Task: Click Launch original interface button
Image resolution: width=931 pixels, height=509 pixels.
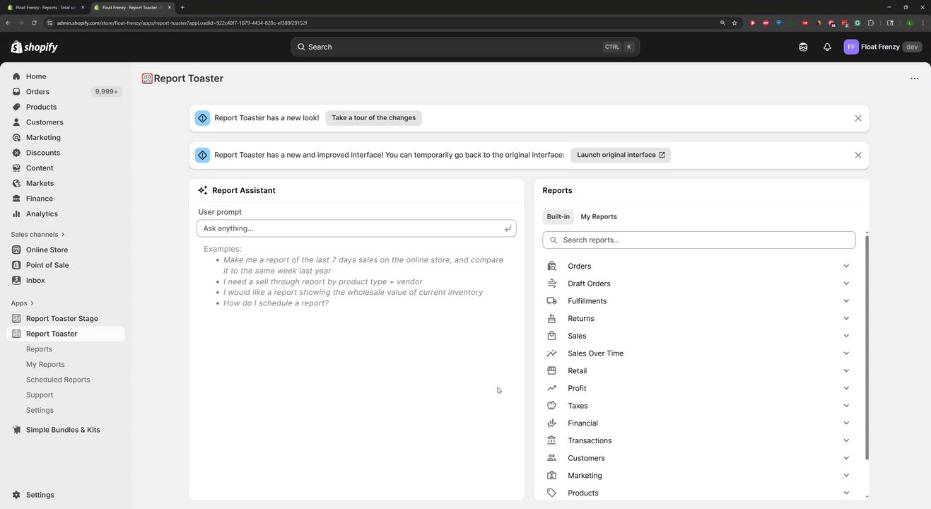Action: 620,155
